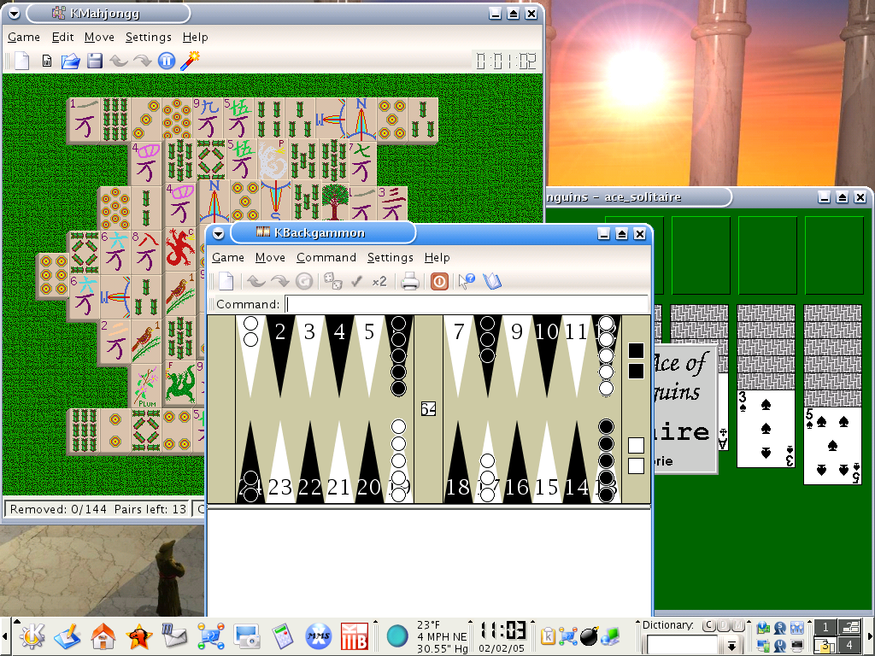
Task: Open the Command menu in KBackgammon
Action: pyautogui.click(x=326, y=257)
